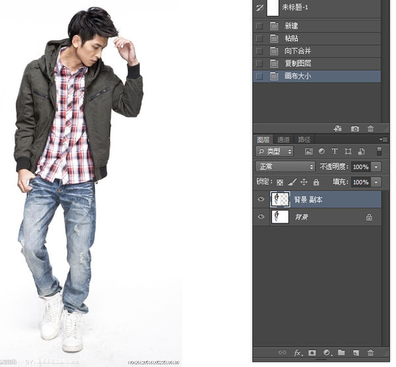Hide the 背景 layer

261,217
